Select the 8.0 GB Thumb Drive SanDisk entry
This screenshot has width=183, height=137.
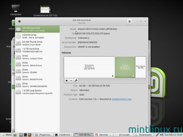pos(37,43)
